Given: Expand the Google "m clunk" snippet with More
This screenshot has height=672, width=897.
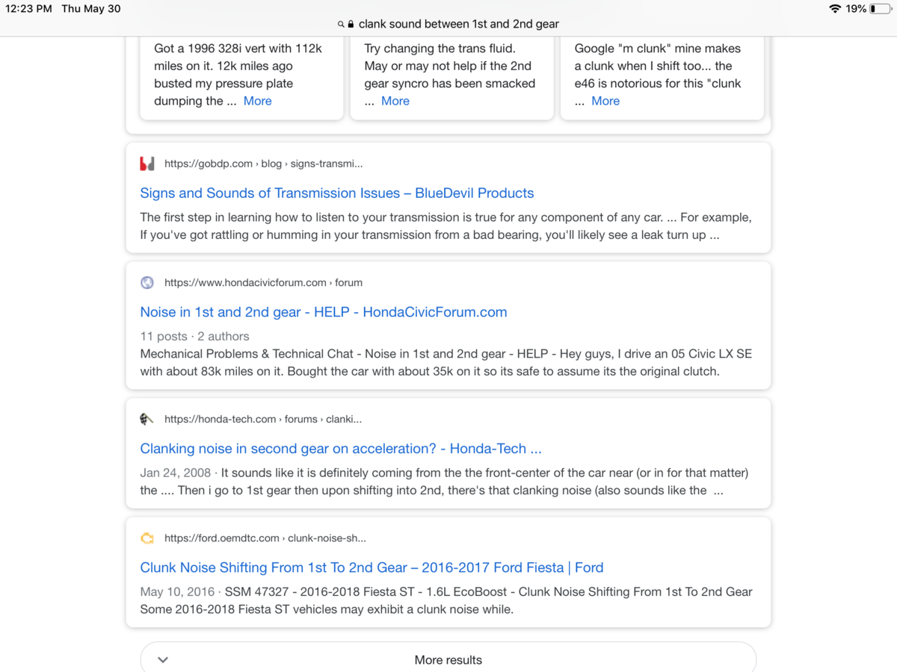Looking at the screenshot, I should [x=605, y=101].
